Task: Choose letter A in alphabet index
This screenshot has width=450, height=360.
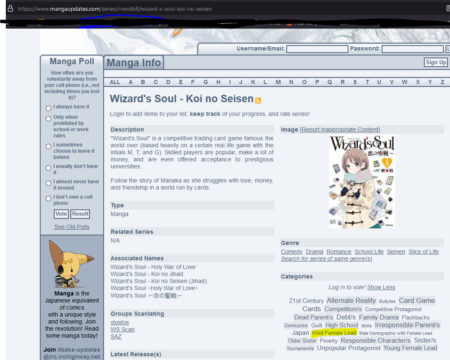Action: 131,82
